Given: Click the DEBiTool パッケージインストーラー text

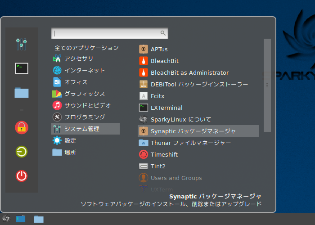Looking at the screenshot, I should 199,85.
